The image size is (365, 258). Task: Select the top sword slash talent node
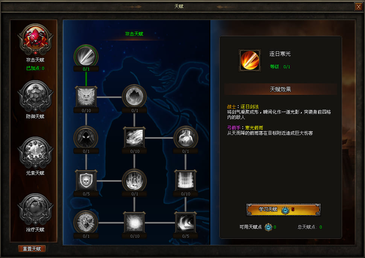[86, 56]
